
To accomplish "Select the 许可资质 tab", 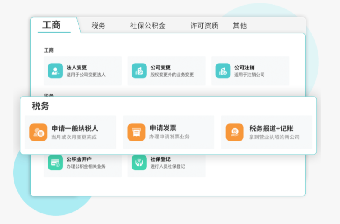I will coord(204,26).
